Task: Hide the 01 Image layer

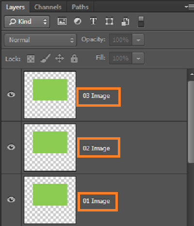Action: tap(11, 200)
